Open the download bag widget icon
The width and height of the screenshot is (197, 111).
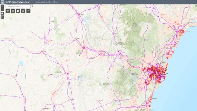click(18, 11)
